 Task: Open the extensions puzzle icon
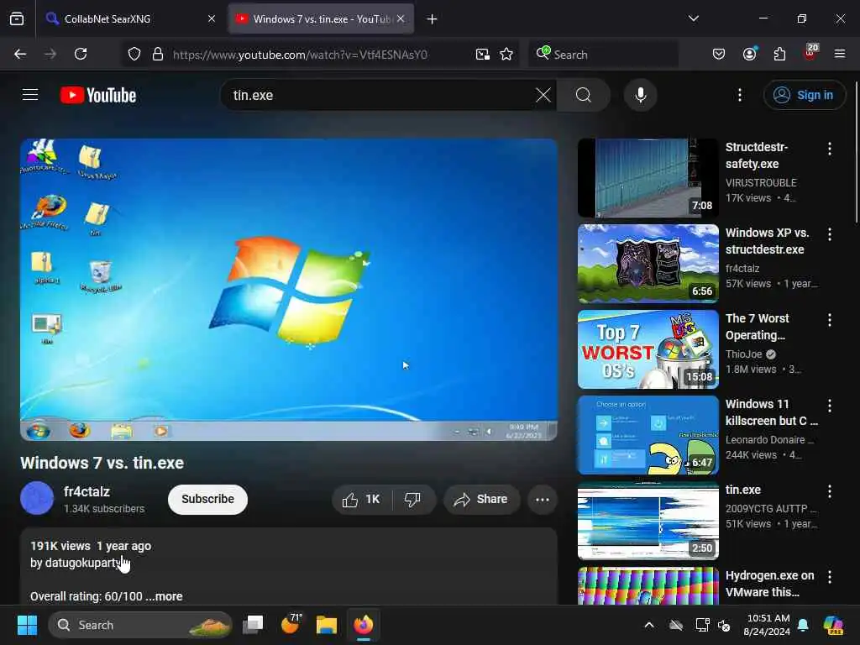click(x=779, y=54)
